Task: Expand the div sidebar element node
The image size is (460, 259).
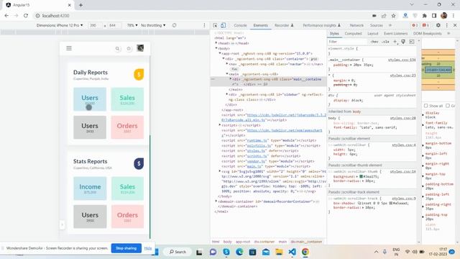Action: [x=227, y=94]
